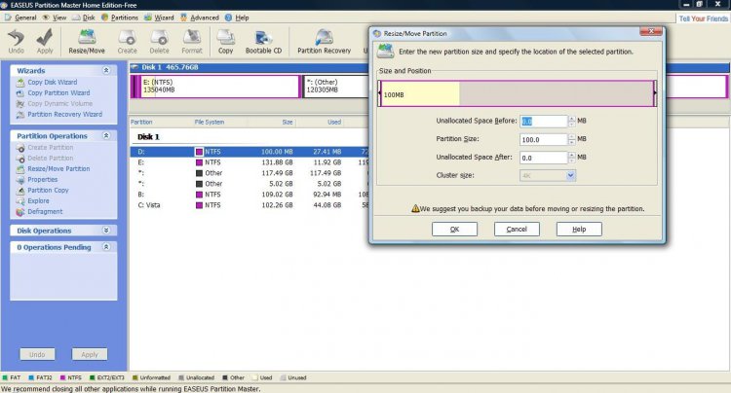Close the Resize/Move Partition dialog
The width and height of the screenshot is (731, 393).
coord(651,32)
